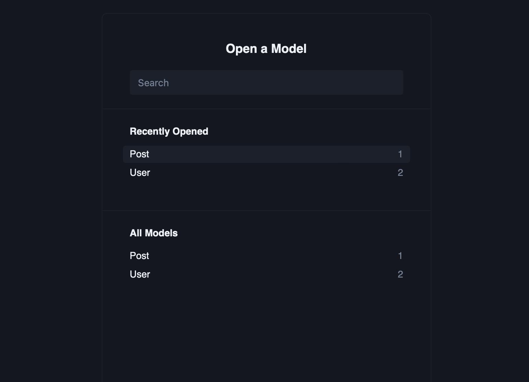Click the Open a Model dialog title
The image size is (529, 382).
click(266, 48)
